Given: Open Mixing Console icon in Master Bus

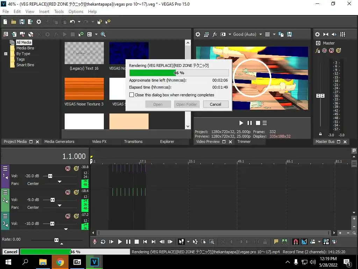Looking at the screenshot, I should coord(343,34).
